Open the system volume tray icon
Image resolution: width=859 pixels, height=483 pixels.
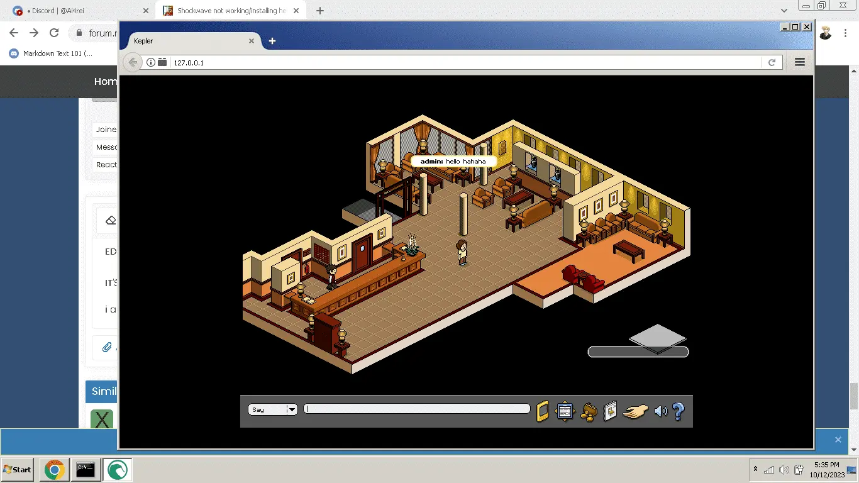tap(784, 470)
